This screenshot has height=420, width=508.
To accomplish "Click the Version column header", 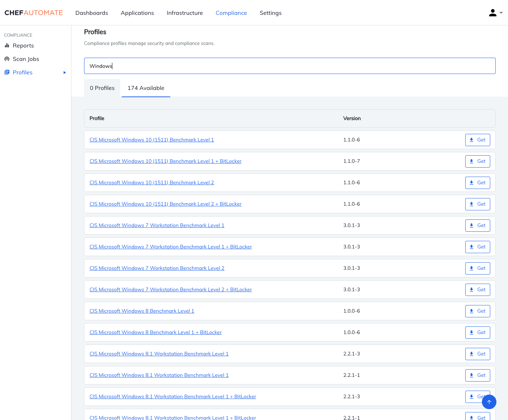I will [x=352, y=119].
